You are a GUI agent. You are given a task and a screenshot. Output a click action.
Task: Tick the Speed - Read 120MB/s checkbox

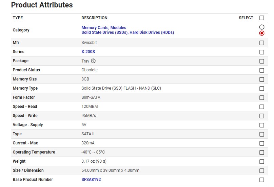[x=261, y=107]
